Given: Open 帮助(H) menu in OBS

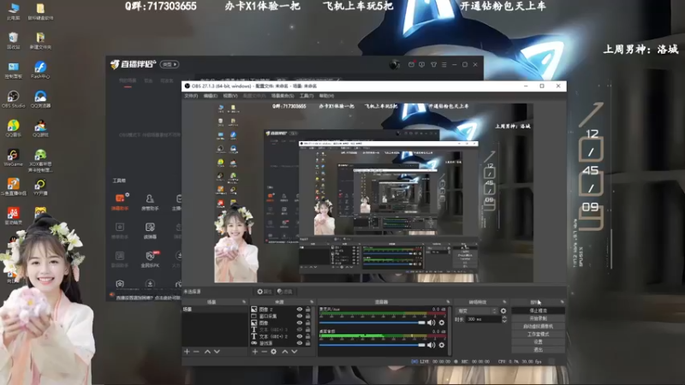Looking at the screenshot, I should tap(326, 96).
